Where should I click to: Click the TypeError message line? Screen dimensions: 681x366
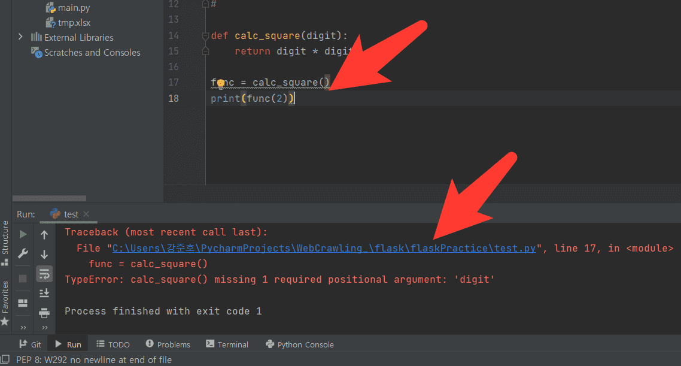coord(279,280)
